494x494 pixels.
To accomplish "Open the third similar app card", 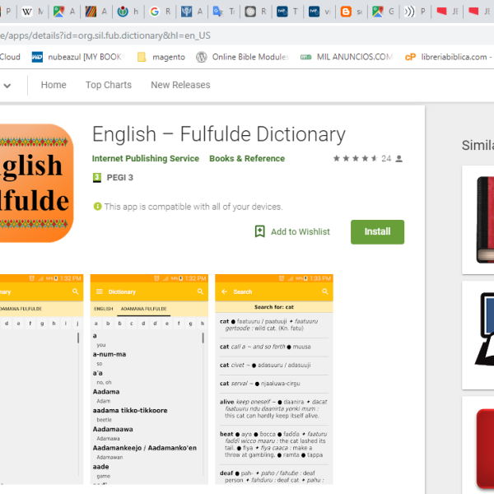I will tap(478, 445).
